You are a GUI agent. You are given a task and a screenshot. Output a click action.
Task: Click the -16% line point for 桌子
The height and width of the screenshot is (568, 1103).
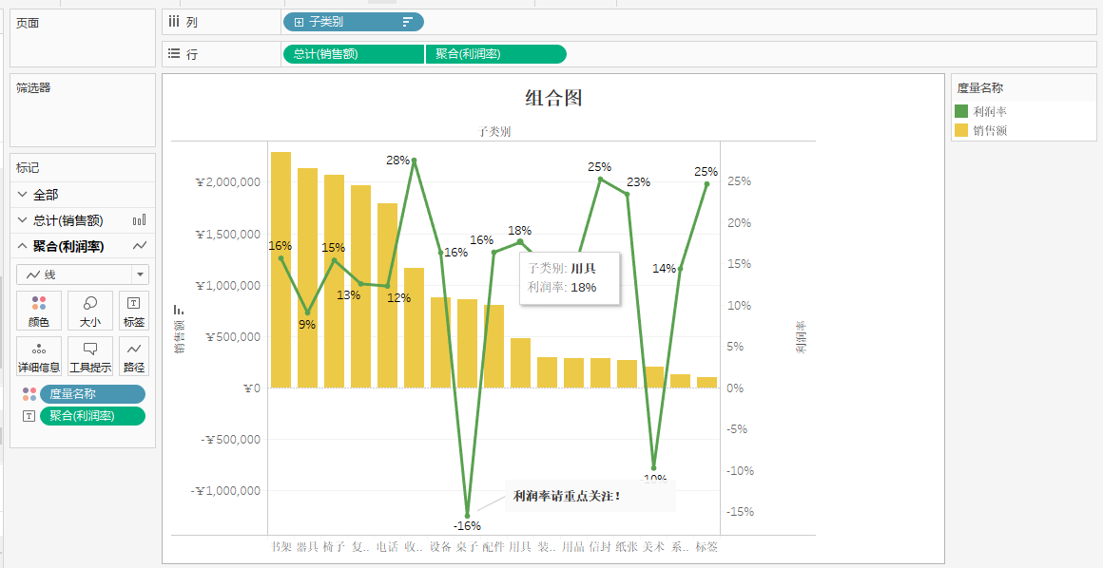(x=467, y=515)
